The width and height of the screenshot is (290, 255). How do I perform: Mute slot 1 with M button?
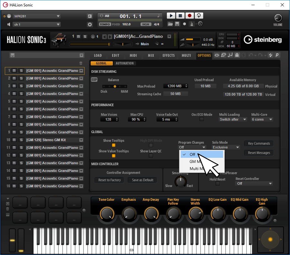click(14, 71)
